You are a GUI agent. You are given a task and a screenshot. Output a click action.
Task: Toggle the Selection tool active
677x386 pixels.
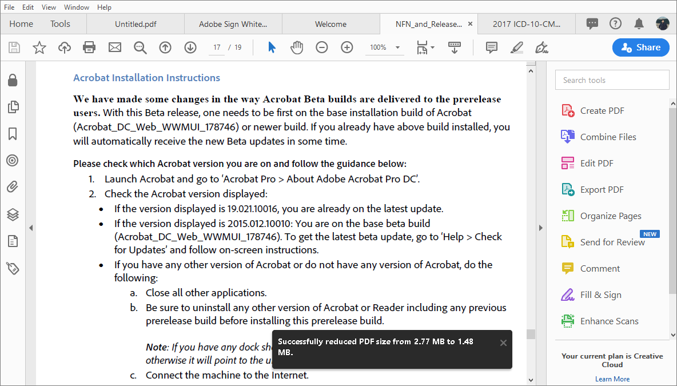pos(270,47)
